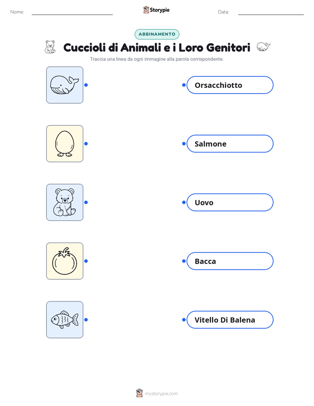314x406 pixels.
Task: Select the Vitello Di Balena word box
Action: tap(230, 319)
